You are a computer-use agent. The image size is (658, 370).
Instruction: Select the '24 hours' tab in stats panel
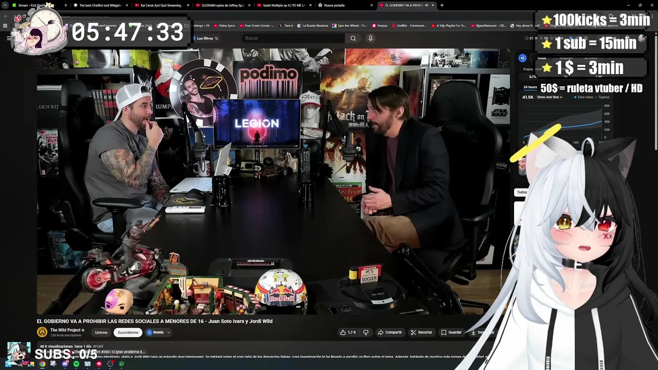point(529,87)
